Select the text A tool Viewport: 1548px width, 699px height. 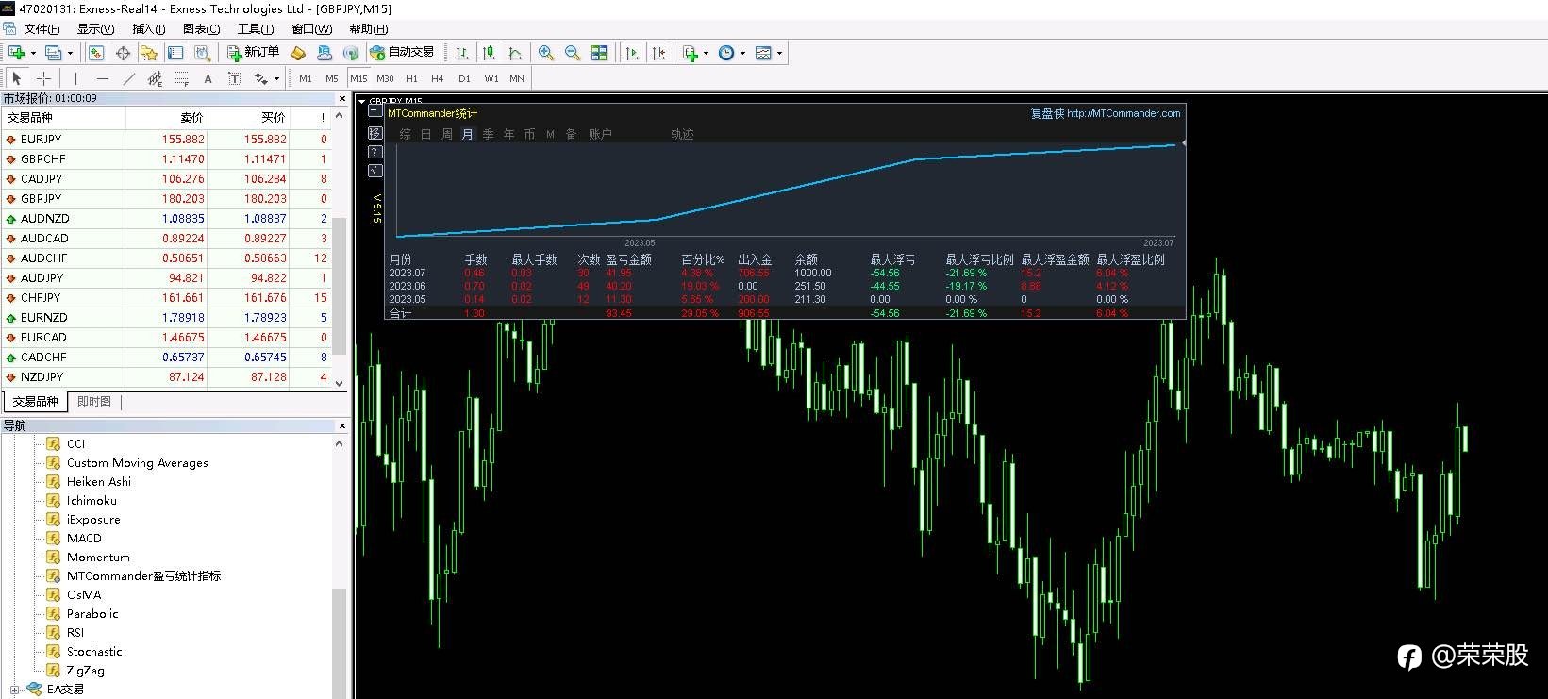tap(208, 79)
